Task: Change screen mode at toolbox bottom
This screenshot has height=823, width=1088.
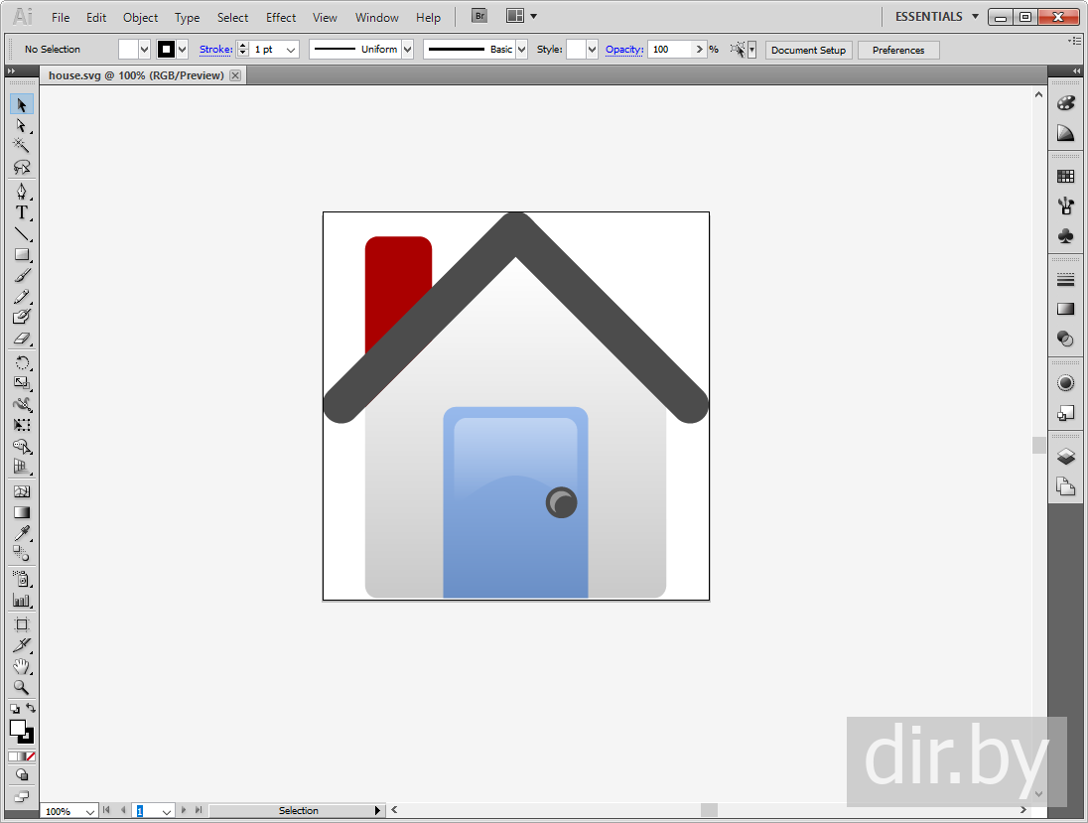Action: (22, 796)
